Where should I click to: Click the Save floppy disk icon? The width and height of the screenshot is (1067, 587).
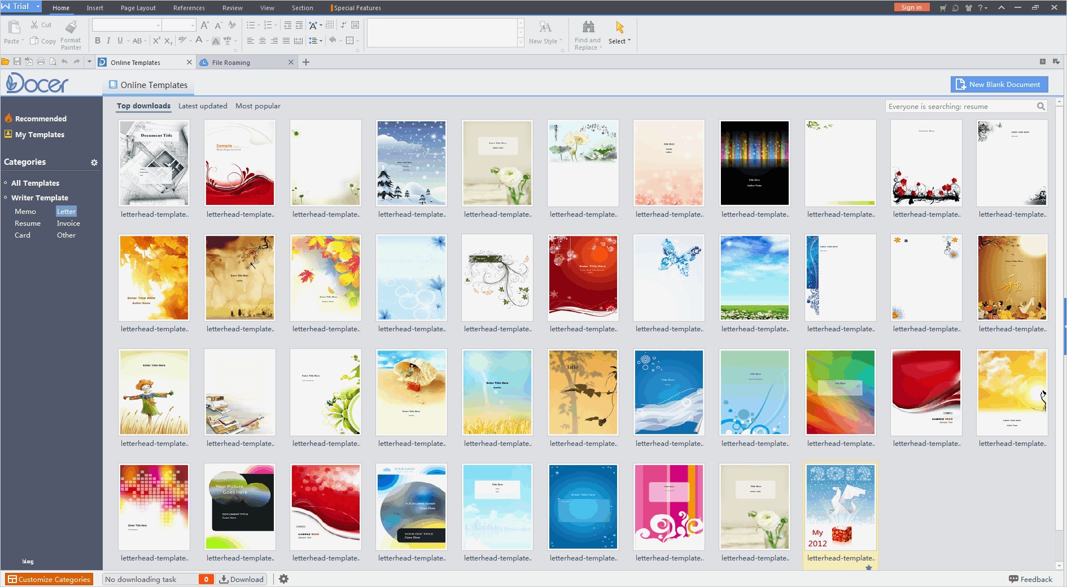pos(17,62)
